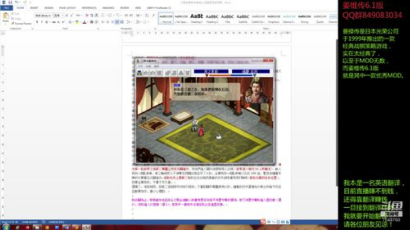Screen dimensions: 410x230
Task: Click the Character Shading icon
Action: (92, 22)
